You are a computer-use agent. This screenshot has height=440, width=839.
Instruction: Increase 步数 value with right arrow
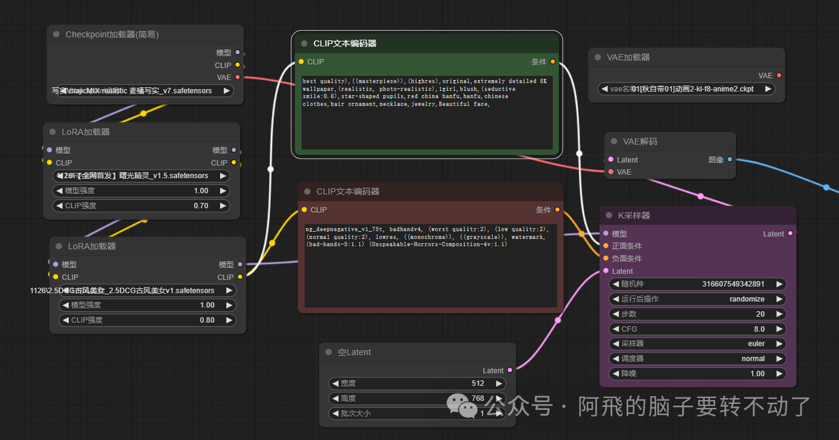pos(779,314)
